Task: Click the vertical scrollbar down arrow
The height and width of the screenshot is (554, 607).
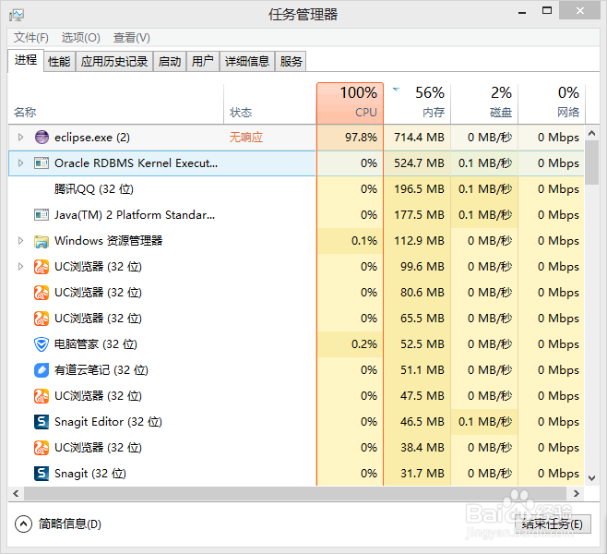Action: 592,478
